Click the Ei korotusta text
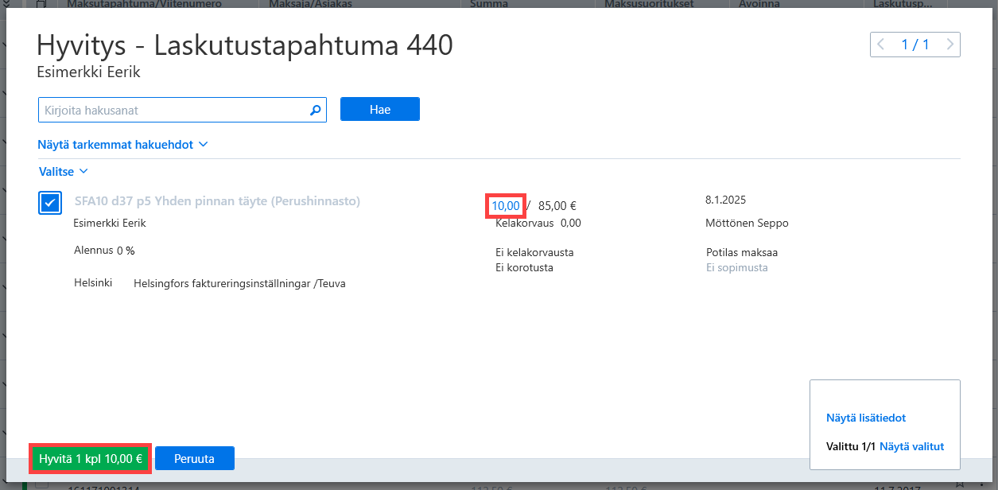Viewport: 998px width, 490px height. coord(524,267)
